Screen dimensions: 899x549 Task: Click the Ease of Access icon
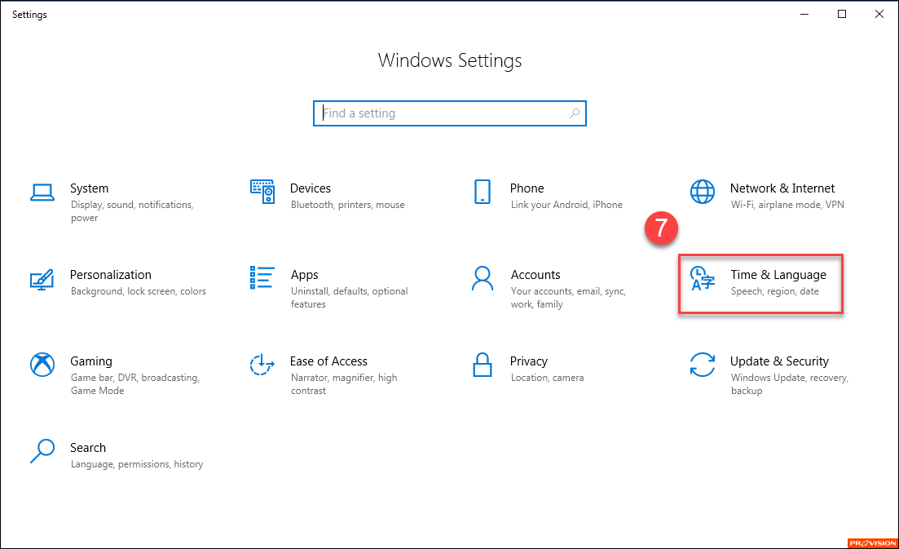coord(262,365)
